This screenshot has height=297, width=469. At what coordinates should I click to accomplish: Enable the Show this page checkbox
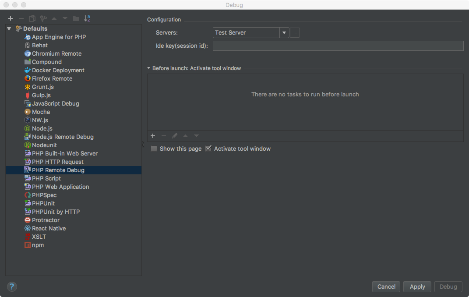coord(154,148)
